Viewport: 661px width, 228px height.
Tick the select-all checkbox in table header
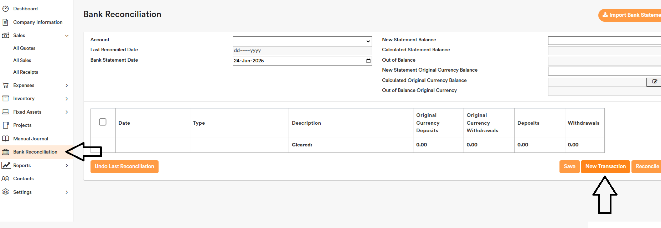[x=103, y=122]
